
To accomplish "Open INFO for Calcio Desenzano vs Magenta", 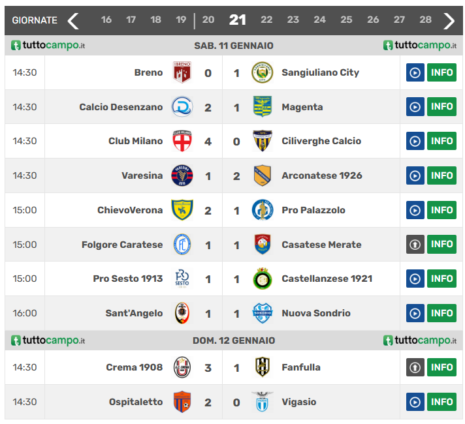I will coord(441,107).
